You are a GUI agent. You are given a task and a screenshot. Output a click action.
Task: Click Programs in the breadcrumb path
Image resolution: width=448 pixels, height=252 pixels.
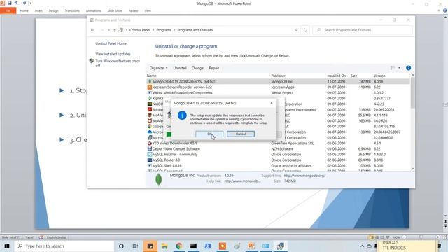coord(164,30)
